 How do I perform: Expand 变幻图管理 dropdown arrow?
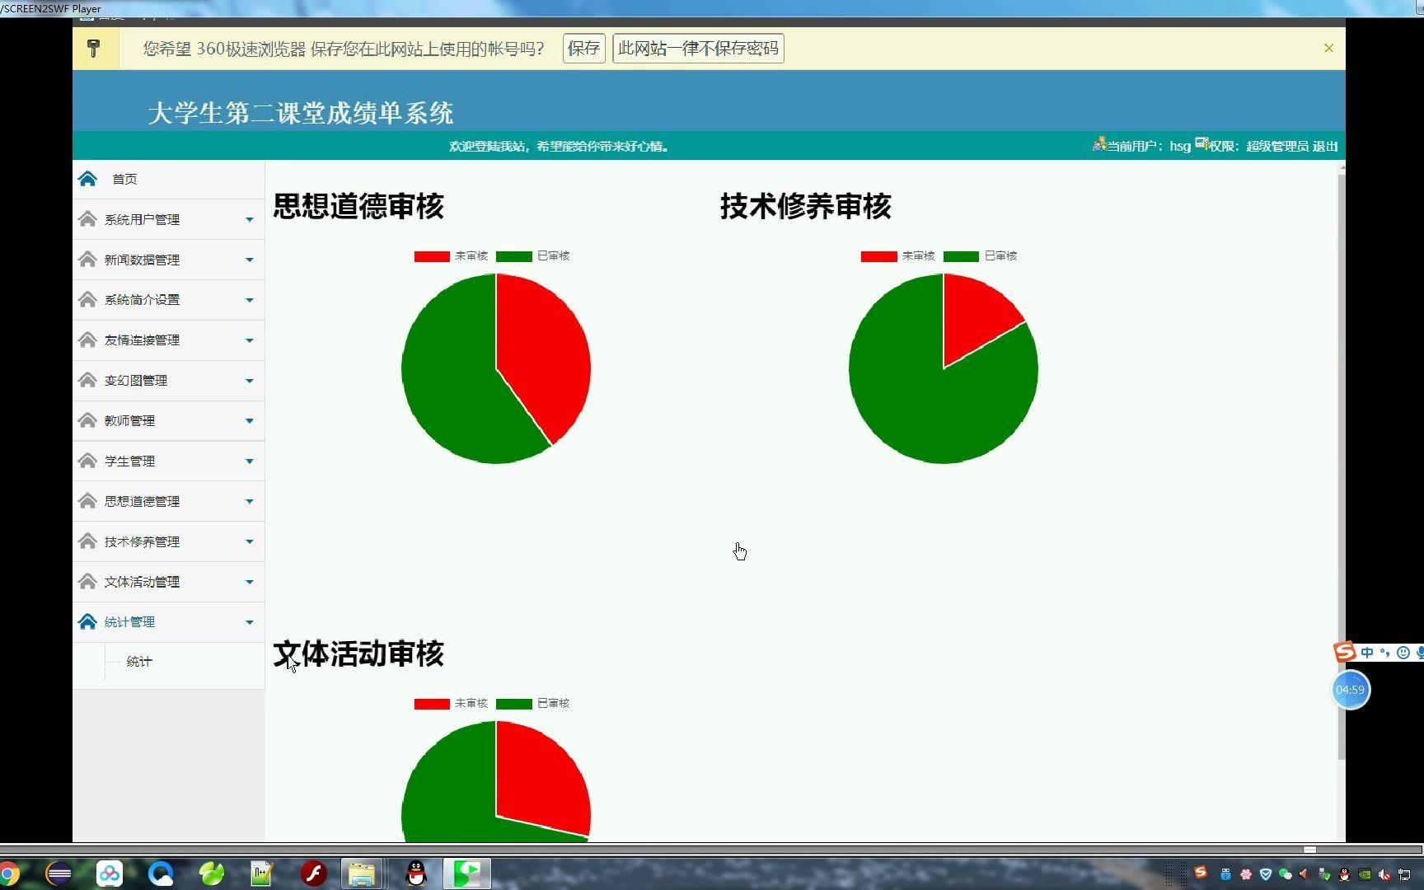[249, 381]
